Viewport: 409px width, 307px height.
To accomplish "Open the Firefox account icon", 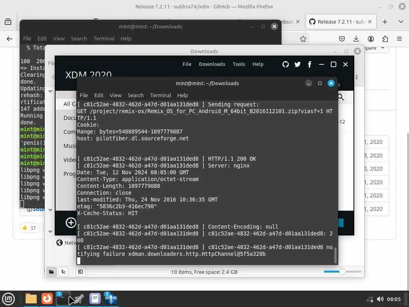I will point(371,39).
